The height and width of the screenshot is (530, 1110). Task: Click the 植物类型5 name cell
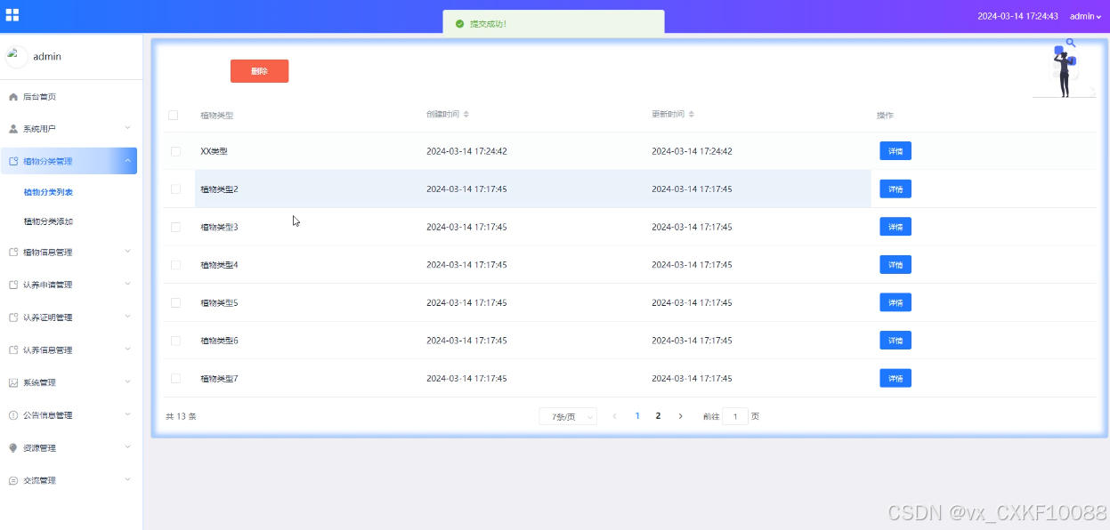click(x=220, y=303)
